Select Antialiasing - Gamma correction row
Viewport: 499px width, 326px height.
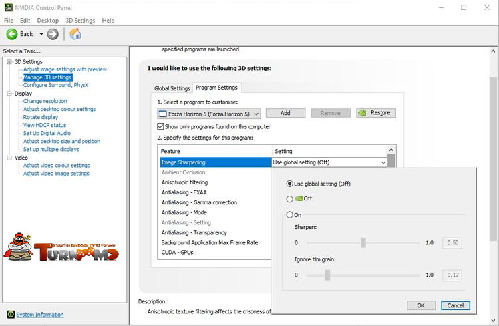pyautogui.click(x=216, y=202)
